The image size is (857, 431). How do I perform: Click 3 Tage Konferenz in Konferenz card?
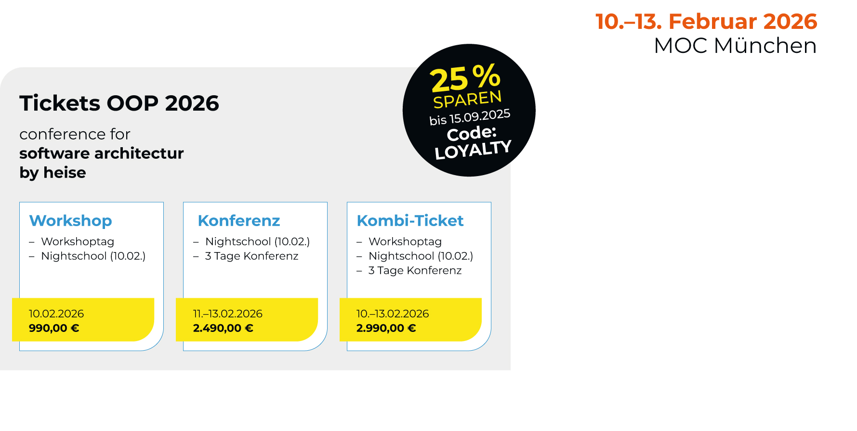251,256
